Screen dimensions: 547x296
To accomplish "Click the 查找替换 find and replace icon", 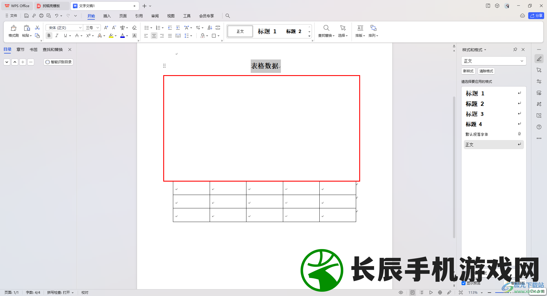I will [x=326, y=28].
